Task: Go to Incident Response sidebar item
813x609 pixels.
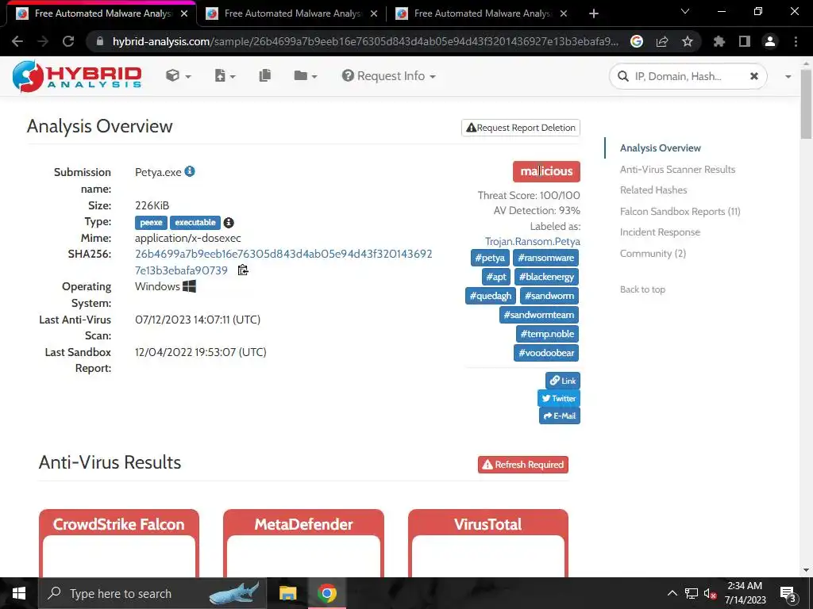Action: pyautogui.click(x=660, y=232)
